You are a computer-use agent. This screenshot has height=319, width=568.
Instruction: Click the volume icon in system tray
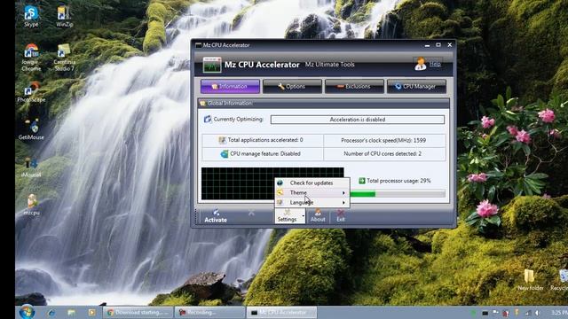538,313
